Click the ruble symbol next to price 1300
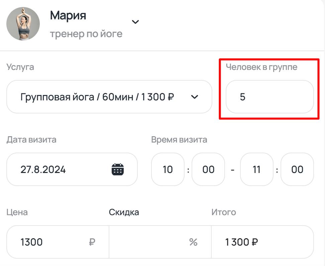Image resolution: width=325 pixels, height=266 pixels. coord(93,242)
